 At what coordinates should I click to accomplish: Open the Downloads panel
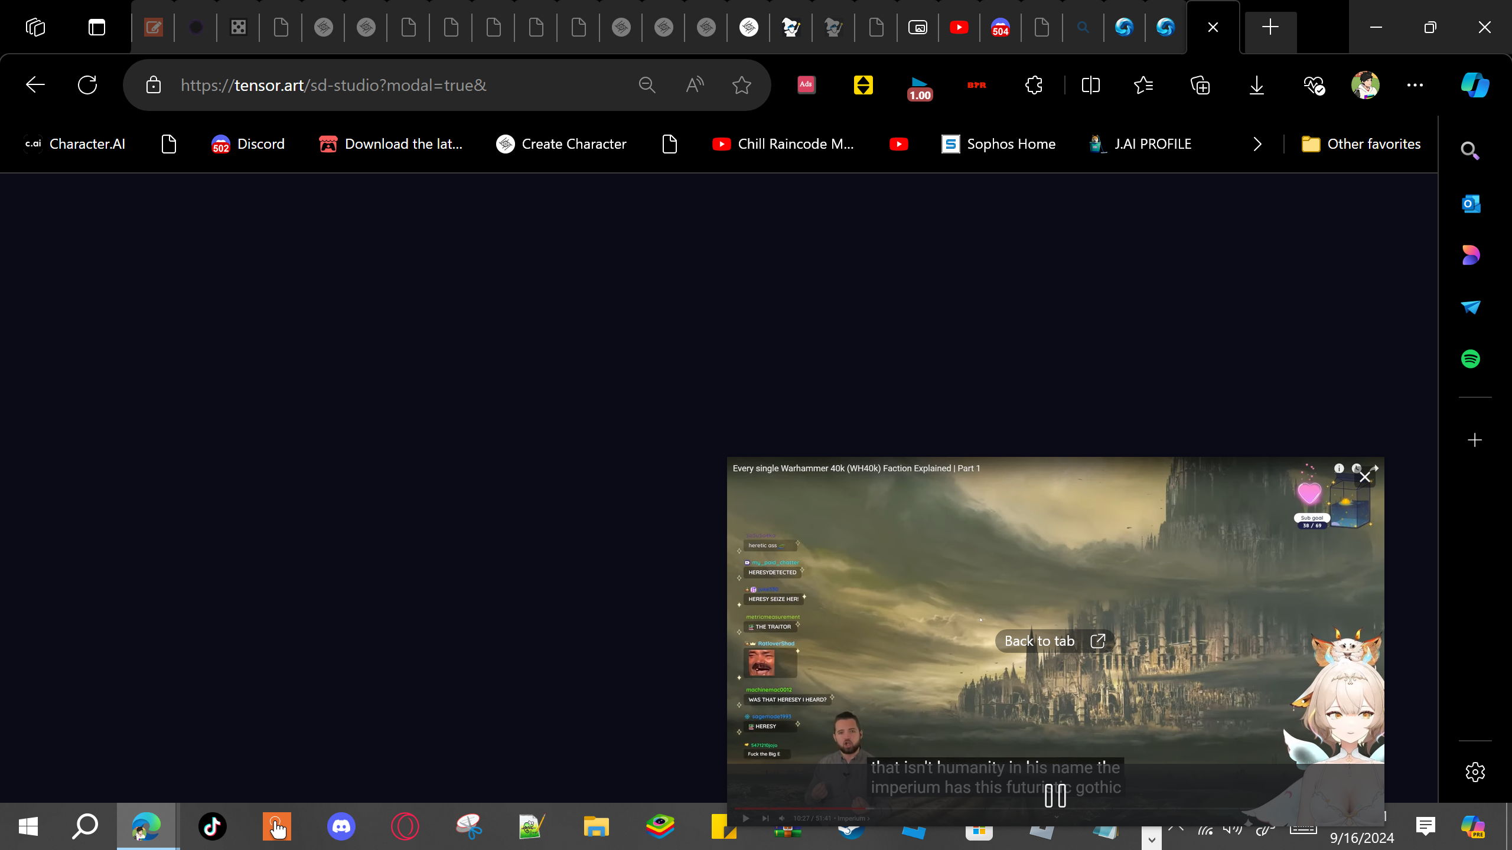[x=1257, y=85]
